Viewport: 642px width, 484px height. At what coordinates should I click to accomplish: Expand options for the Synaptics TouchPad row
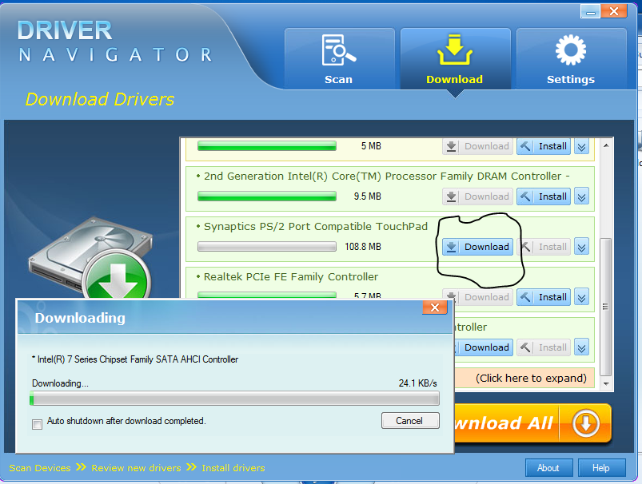pyautogui.click(x=581, y=247)
